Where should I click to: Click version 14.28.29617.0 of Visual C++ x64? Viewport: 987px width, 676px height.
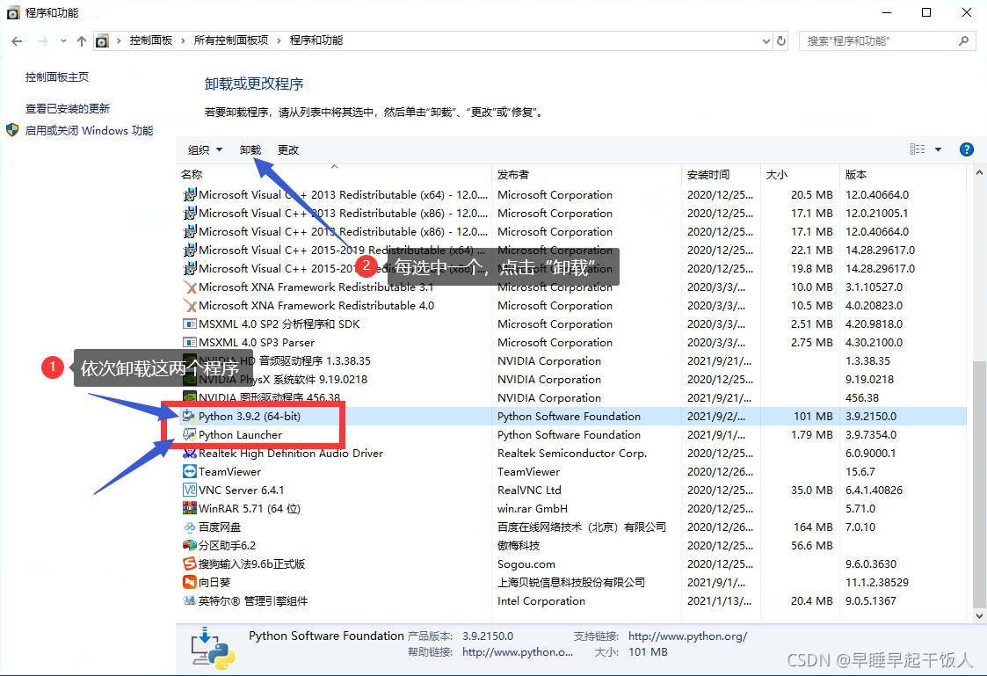pyautogui.click(x=880, y=250)
